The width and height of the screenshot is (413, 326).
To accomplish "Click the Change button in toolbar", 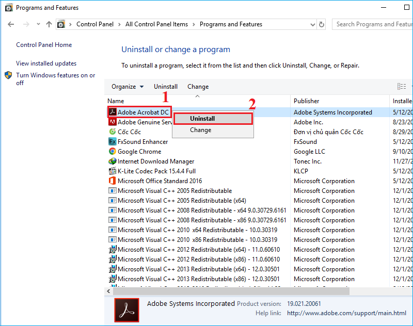I will (198, 87).
